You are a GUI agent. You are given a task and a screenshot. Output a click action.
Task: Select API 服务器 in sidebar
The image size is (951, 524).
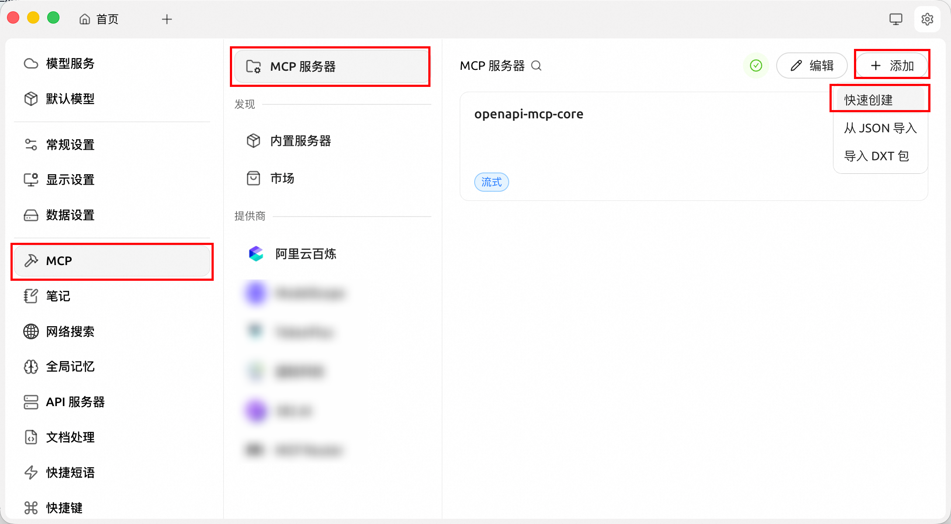[x=75, y=402]
